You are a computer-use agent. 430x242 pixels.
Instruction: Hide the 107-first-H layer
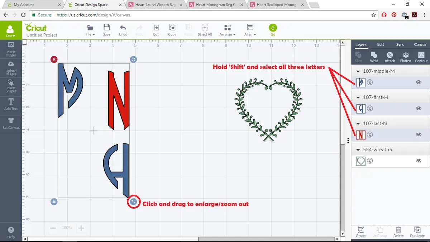(x=419, y=108)
